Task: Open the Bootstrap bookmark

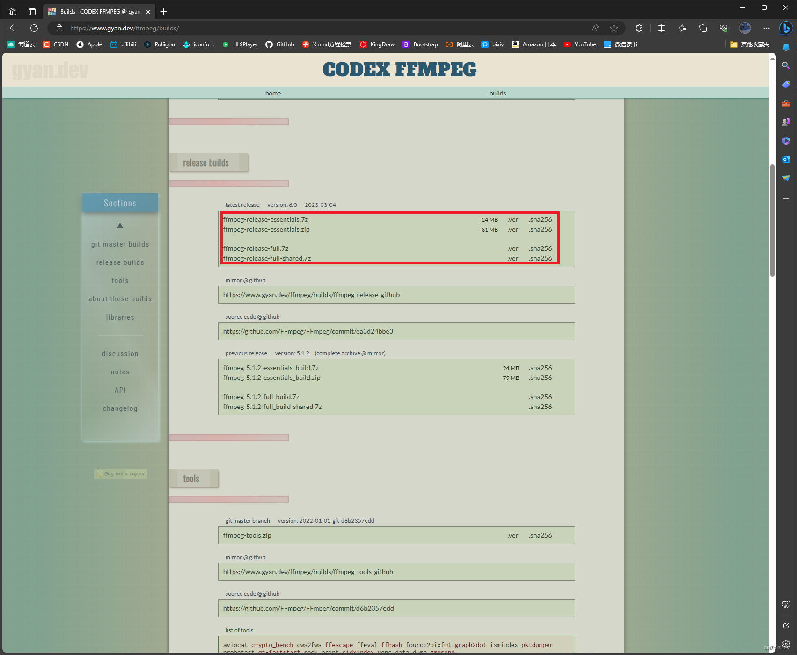Action: [420, 44]
